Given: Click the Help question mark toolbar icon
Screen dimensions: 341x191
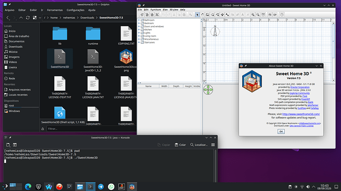Looking at the screenshot, I should click(282, 15).
